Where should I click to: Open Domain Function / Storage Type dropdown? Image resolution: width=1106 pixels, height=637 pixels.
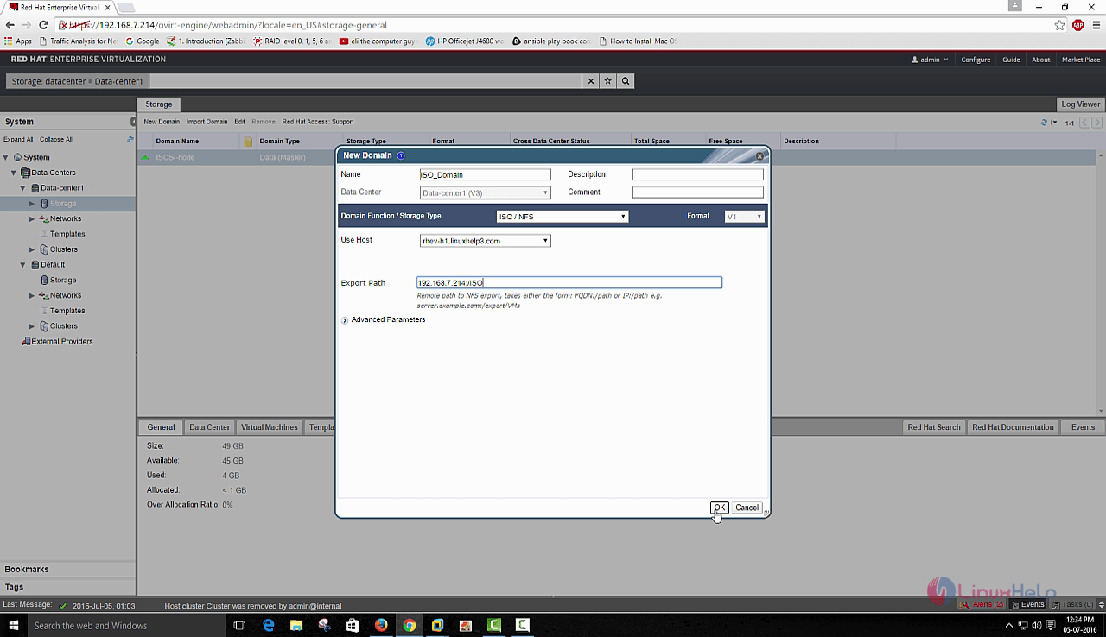coord(563,217)
